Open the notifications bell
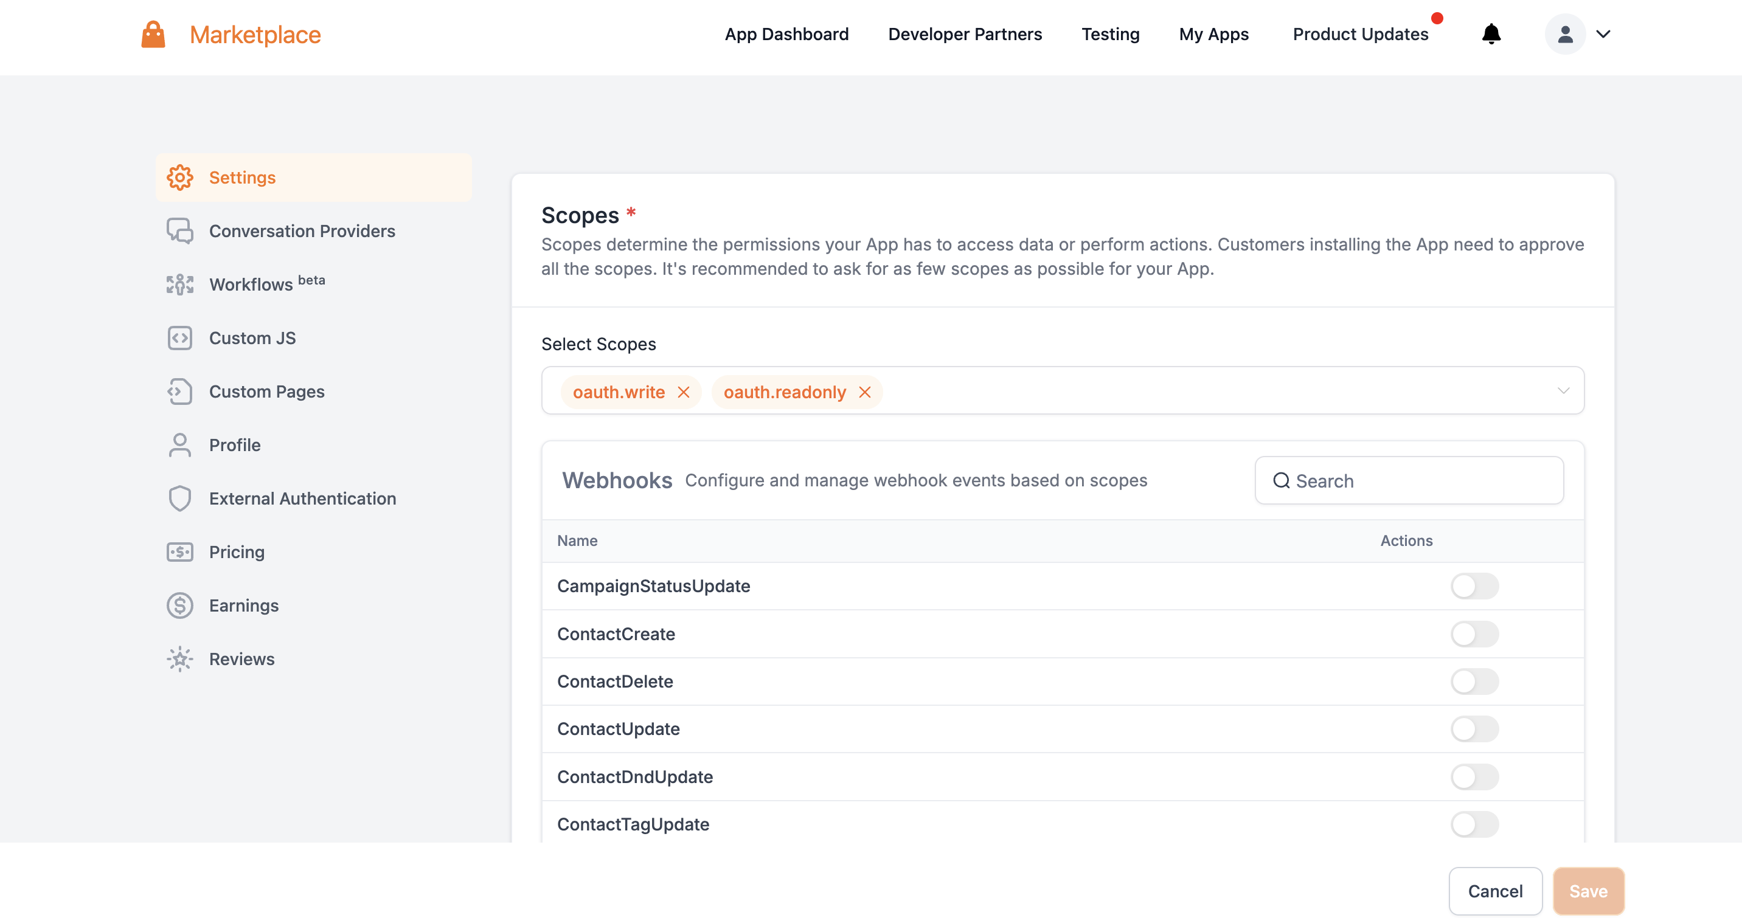The height and width of the screenshot is (918, 1742). [1491, 34]
